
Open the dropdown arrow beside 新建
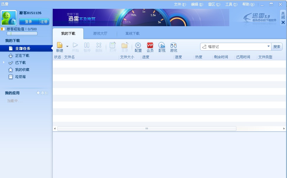[x=67, y=46]
